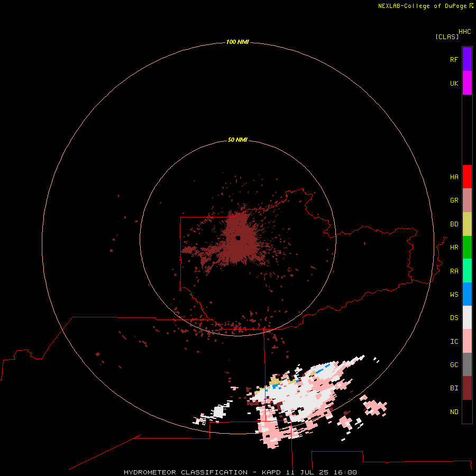
Task: Click the ND black legend swatch
Action: (467, 411)
